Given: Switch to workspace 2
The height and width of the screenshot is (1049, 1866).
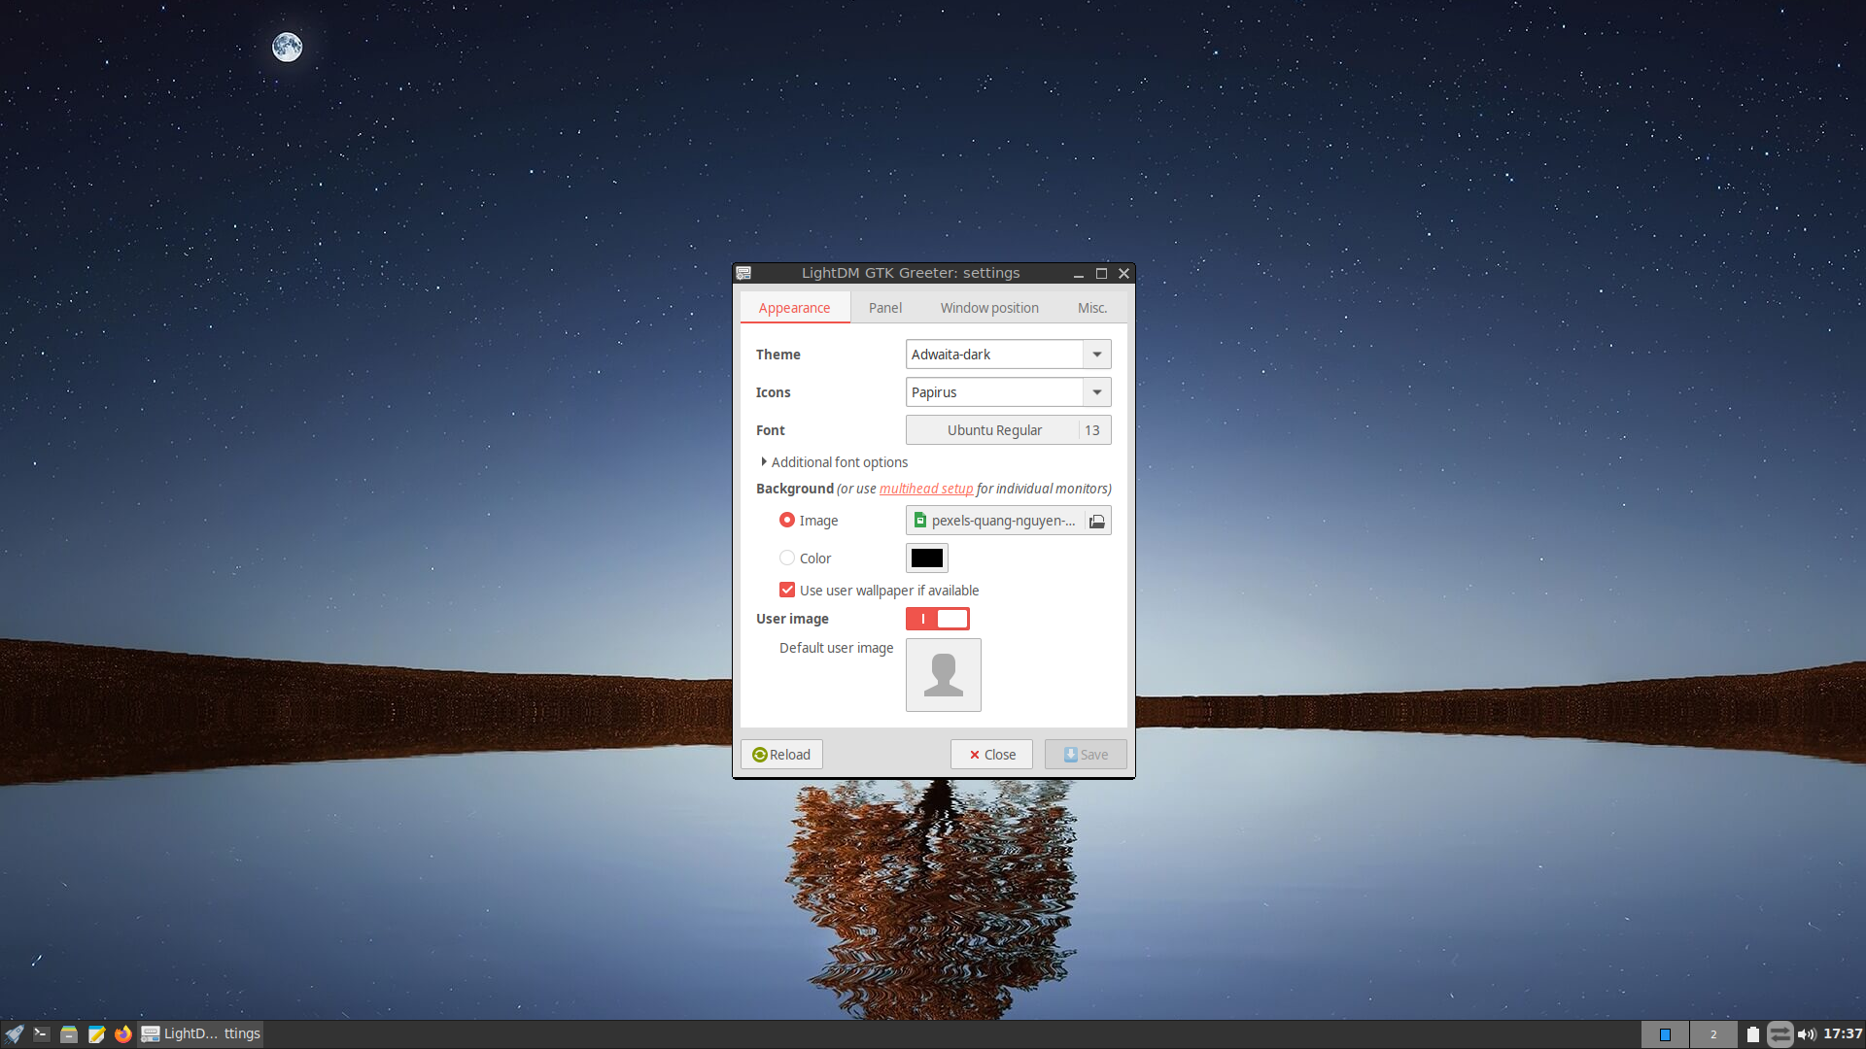Looking at the screenshot, I should pyautogui.click(x=1713, y=1034).
